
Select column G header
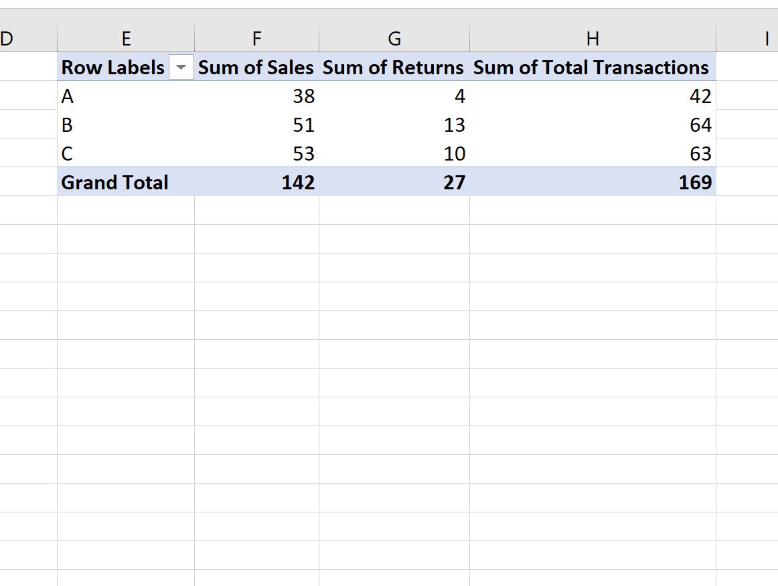coord(394,38)
